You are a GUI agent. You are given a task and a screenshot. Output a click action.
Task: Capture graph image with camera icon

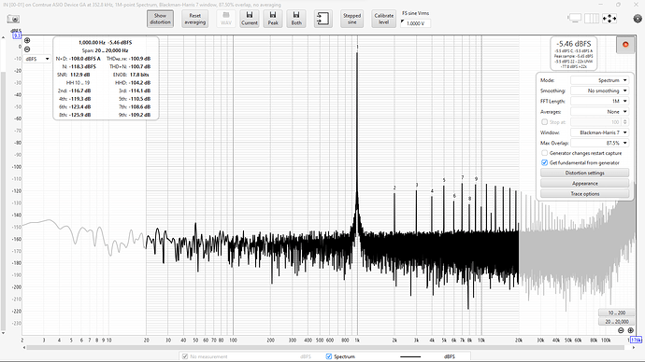13,20
